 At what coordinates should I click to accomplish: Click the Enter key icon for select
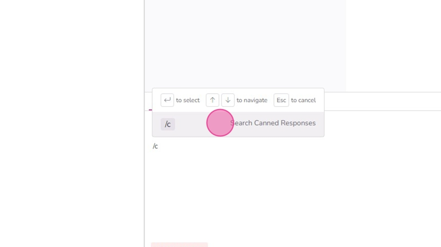tap(167, 100)
